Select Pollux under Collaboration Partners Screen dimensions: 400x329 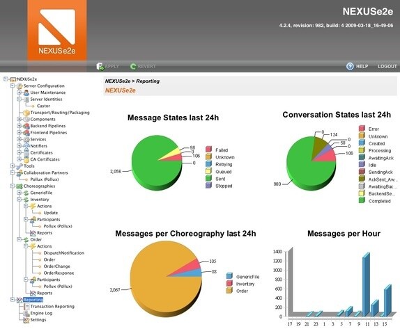pyautogui.click(x=45, y=179)
